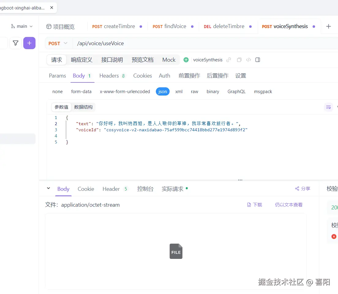Image resolution: width=338 pixels, height=294 pixels.
Task: Format the JSON body with the format icon
Action: [328, 107]
